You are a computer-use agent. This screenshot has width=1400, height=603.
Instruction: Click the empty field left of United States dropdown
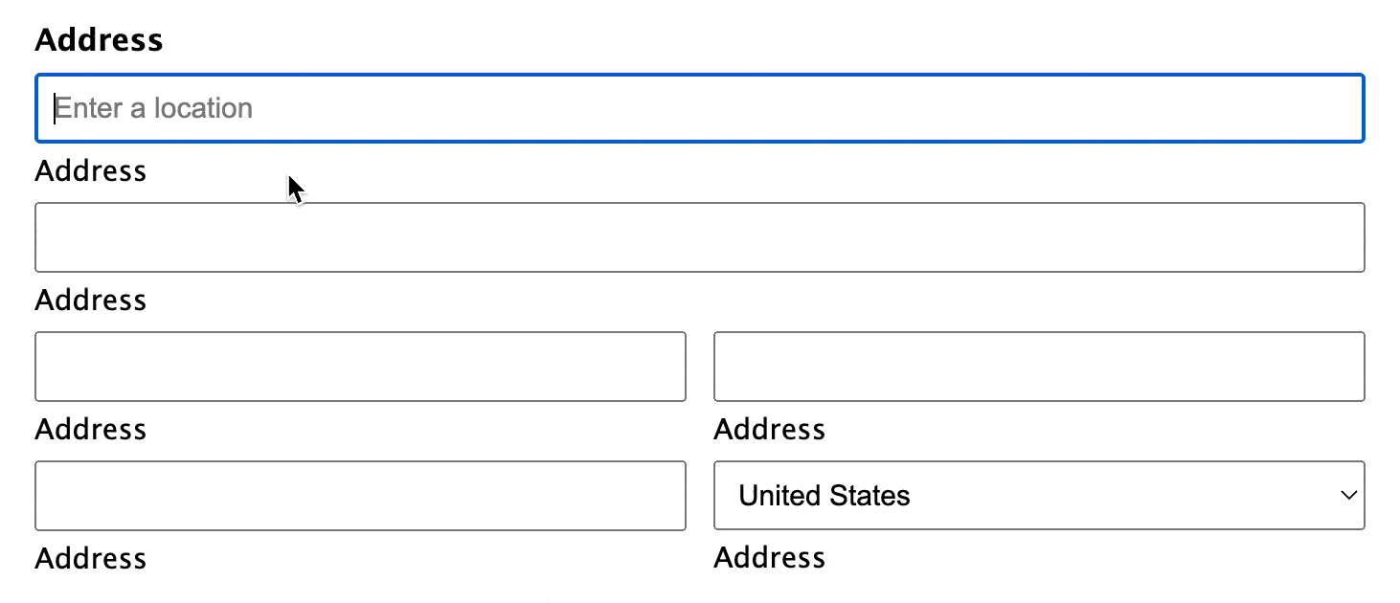point(360,496)
